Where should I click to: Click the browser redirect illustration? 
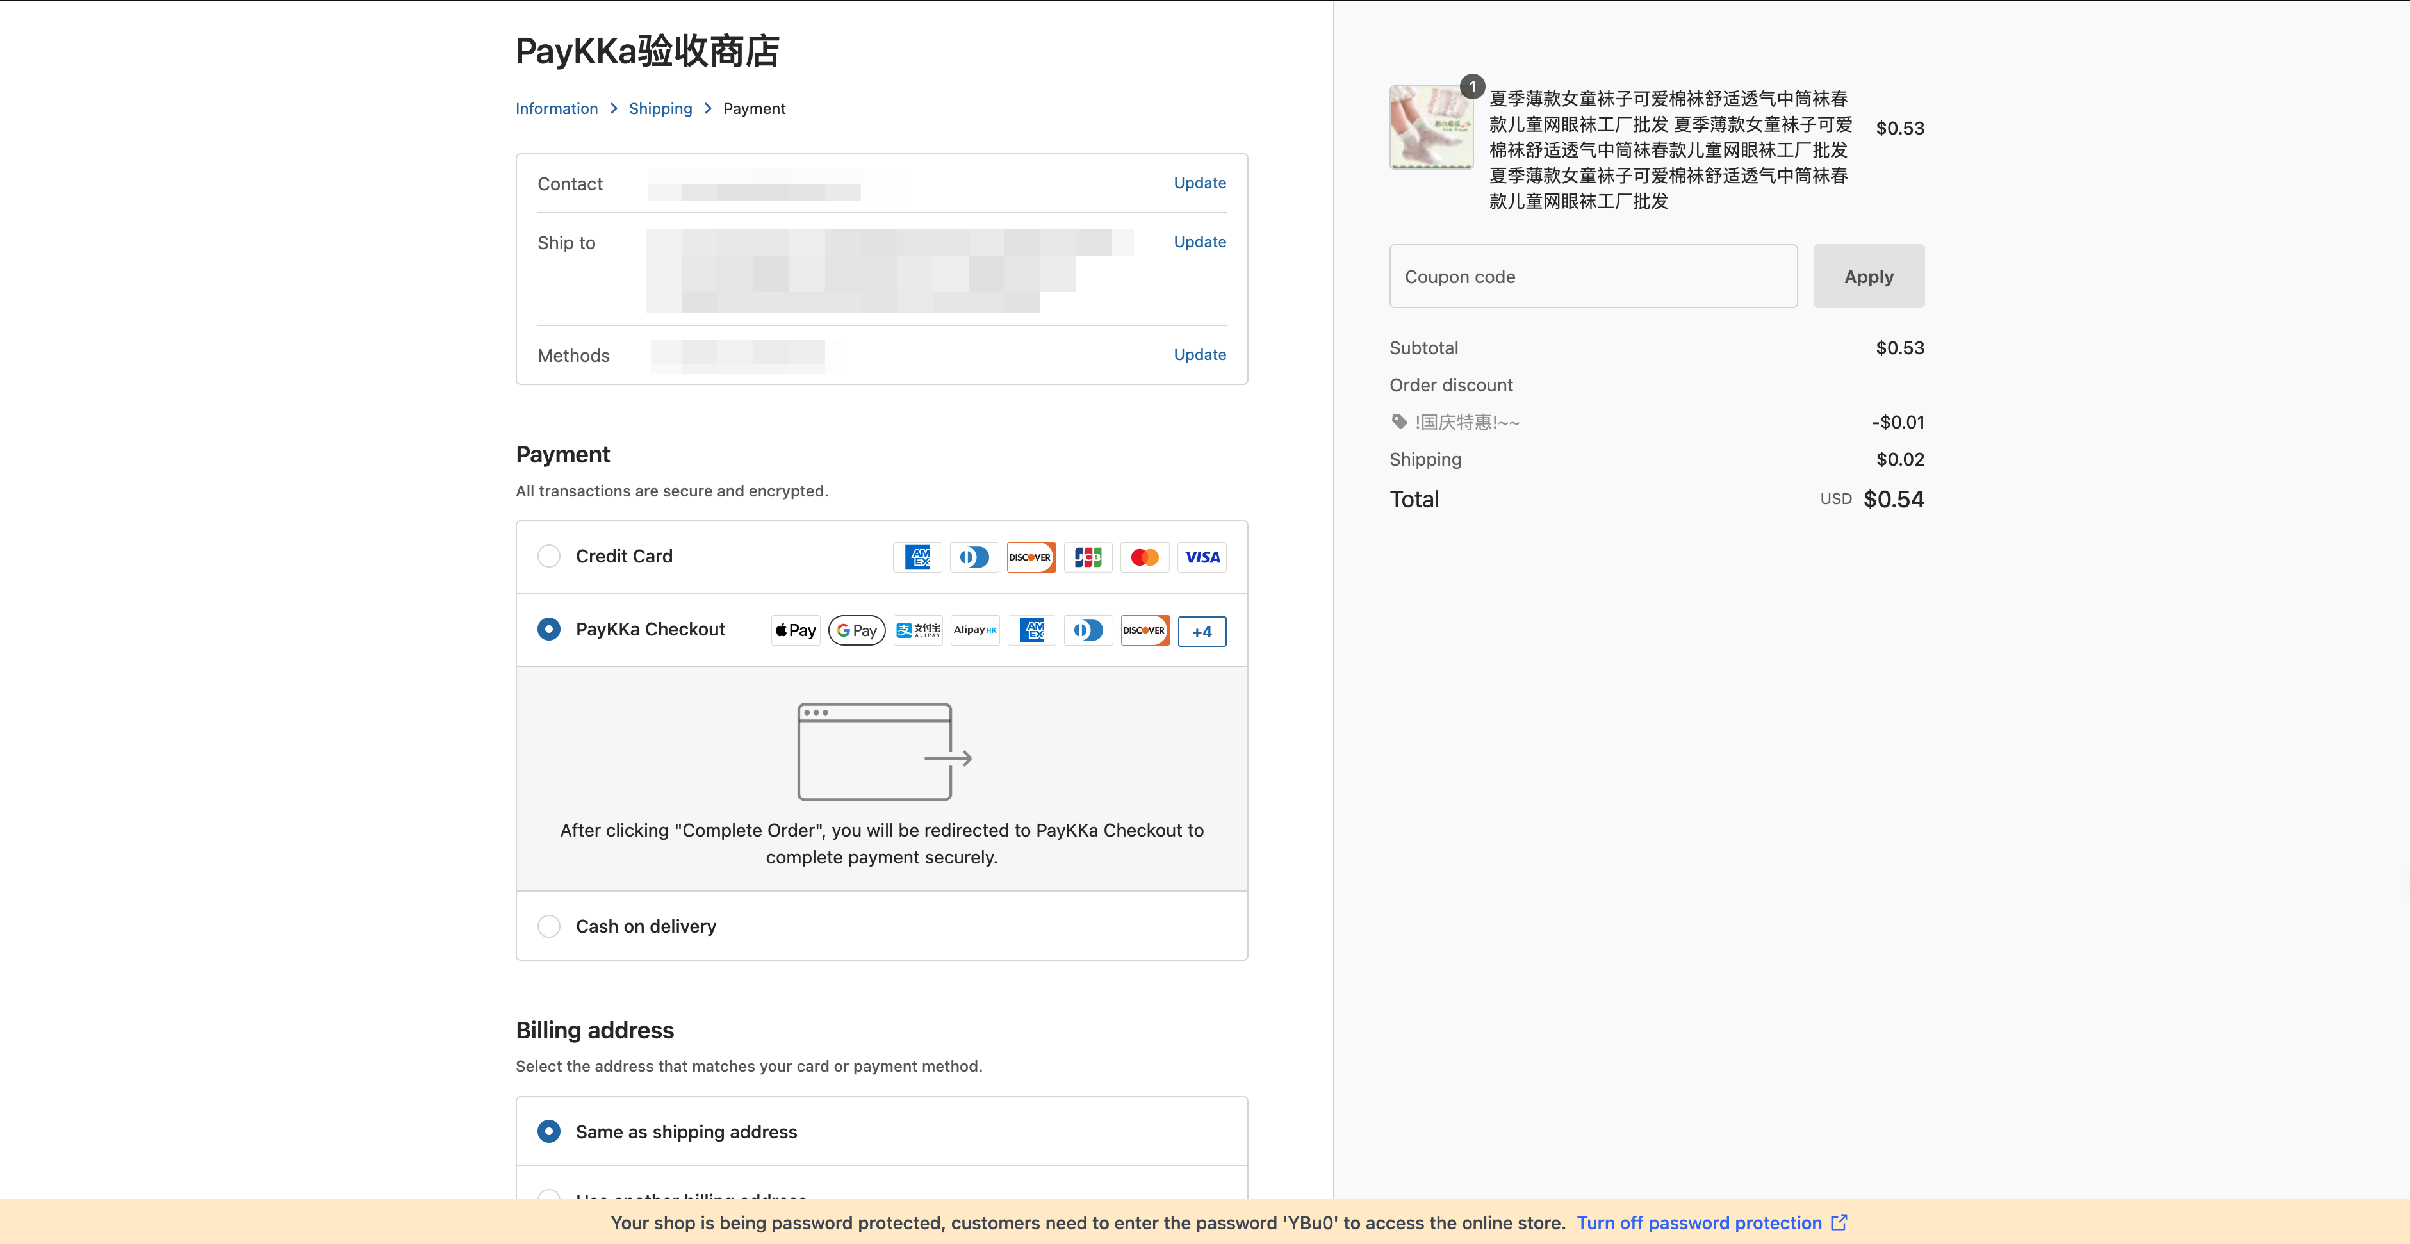coord(884,752)
